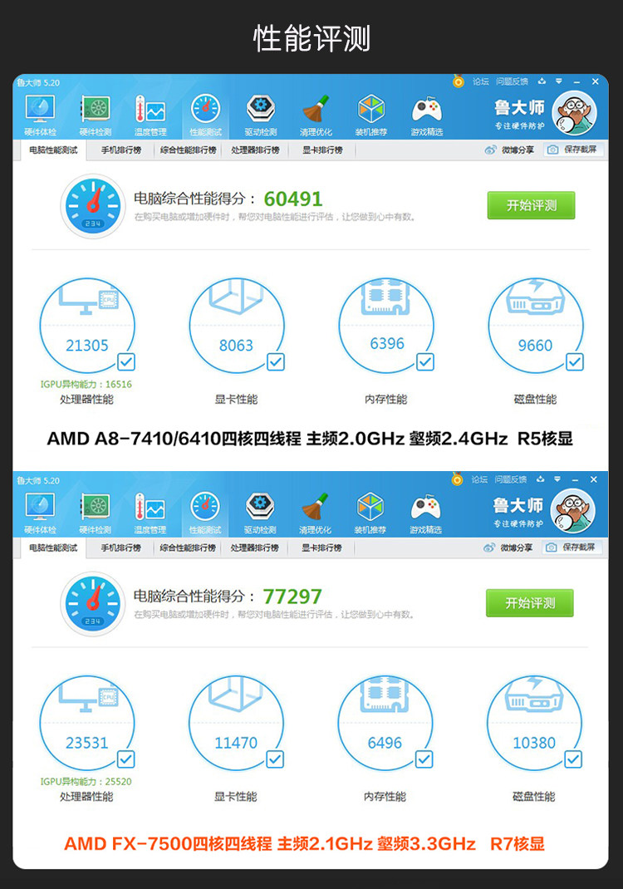Open 驱动检测 in the 60491 score window
Viewport: 623px width, 889px height.
260,115
